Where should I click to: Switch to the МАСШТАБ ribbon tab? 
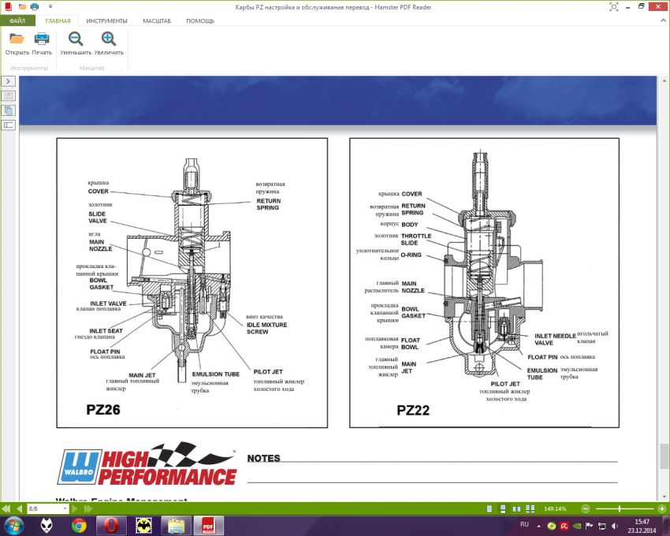click(157, 20)
